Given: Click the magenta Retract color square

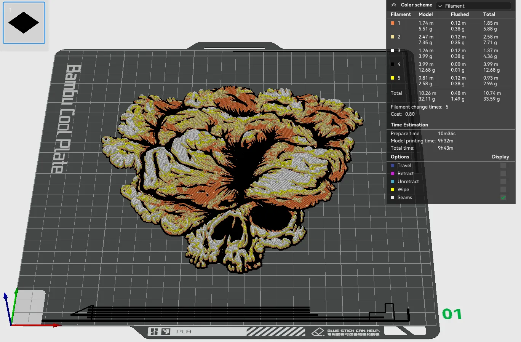Looking at the screenshot, I should point(393,174).
